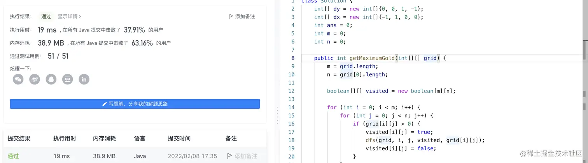Click the boolean[][] visited declaration line

click(391, 91)
